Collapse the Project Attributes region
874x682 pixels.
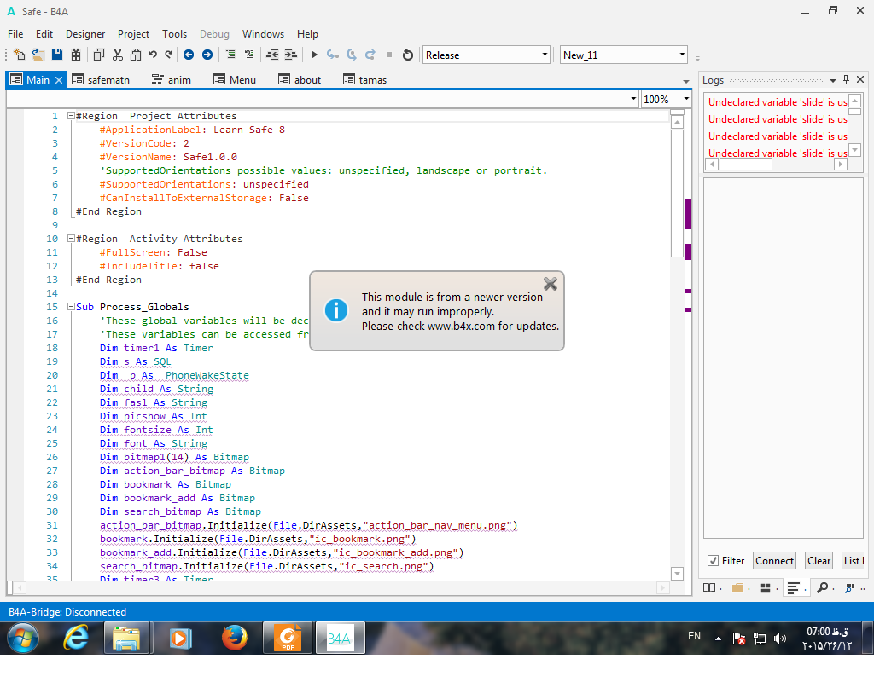point(72,116)
